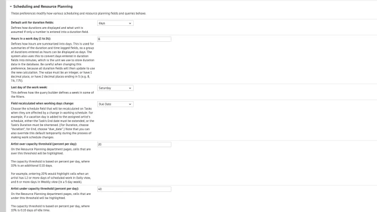
Task: Click the Hours in a work day input field
Action: [x=134, y=39]
